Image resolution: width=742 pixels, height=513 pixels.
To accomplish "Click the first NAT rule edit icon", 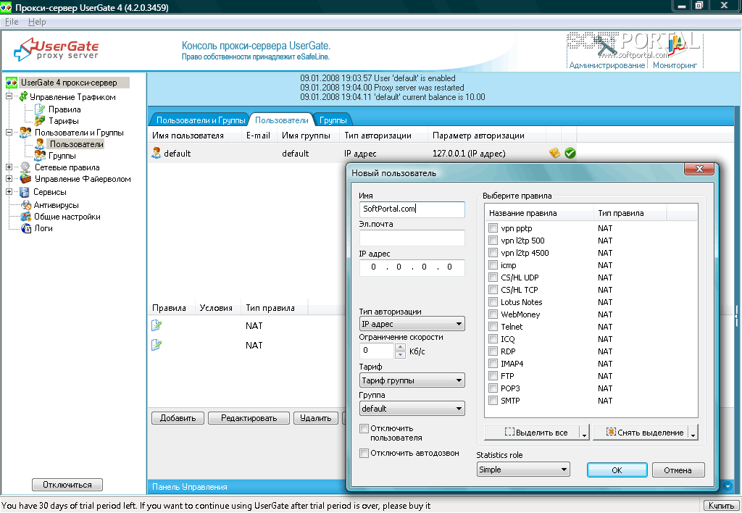I will 157,325.
